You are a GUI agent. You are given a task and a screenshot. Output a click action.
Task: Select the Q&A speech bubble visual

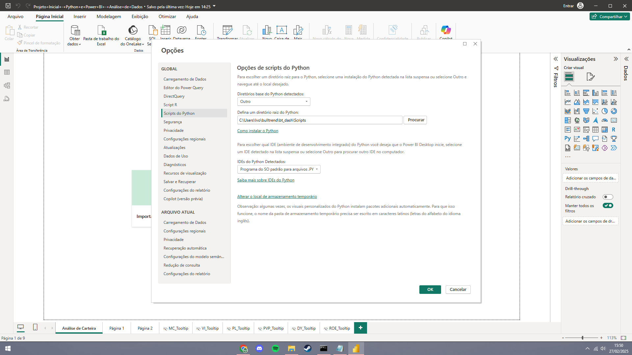tap(595, 139)
